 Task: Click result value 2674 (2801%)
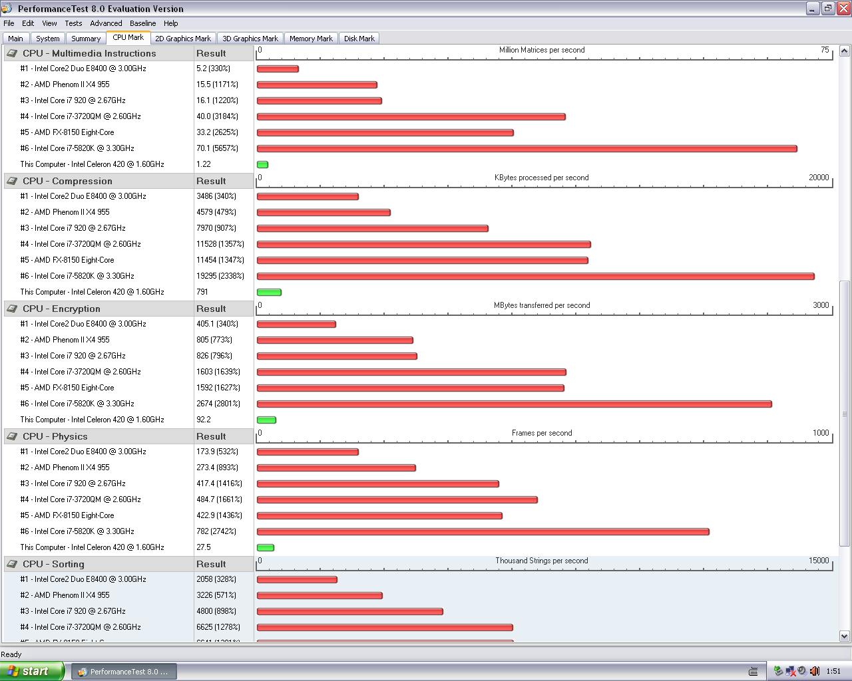pyautogui.click(x=218, y=404)
